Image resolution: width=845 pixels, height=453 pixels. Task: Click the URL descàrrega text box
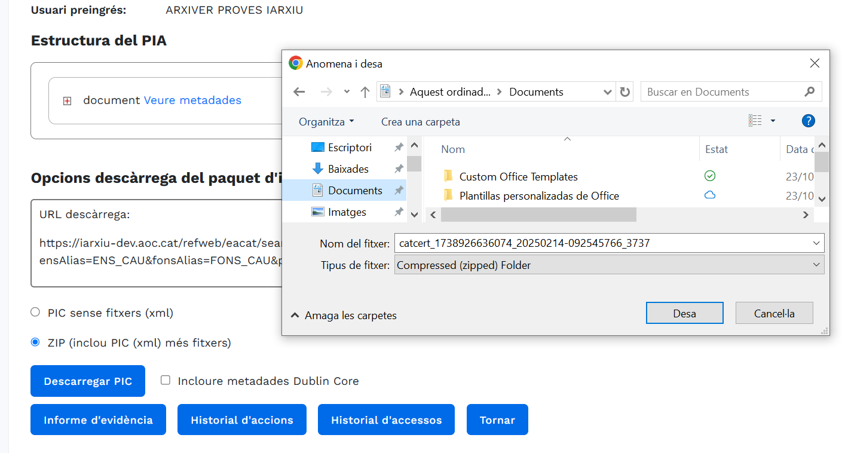pos(157,243)
